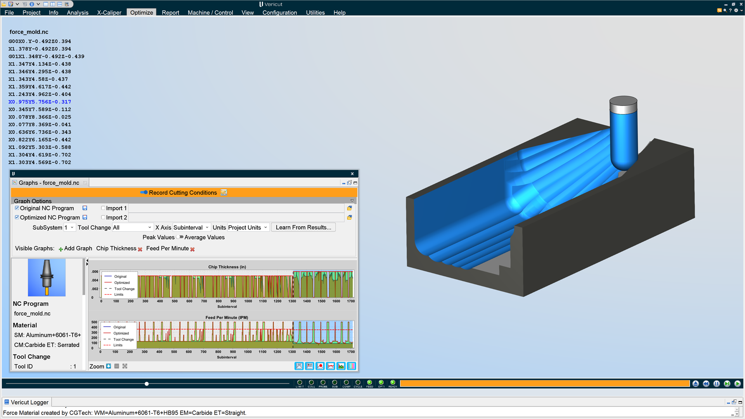The width and height of the screenshot is (745, 419).
Task: Remove the Chip Thickness graph
Action: [x=140, y=249]
